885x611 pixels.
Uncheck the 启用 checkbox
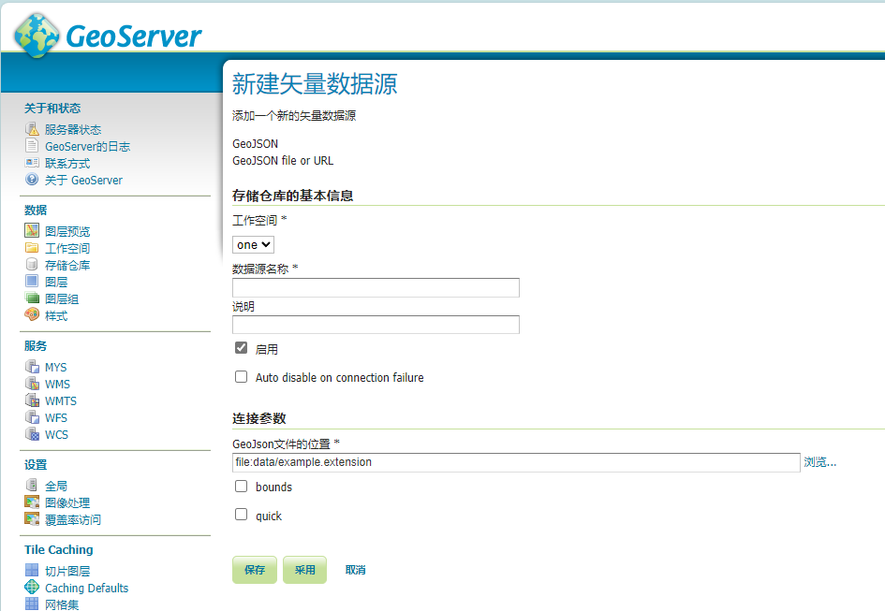(x=241, y=347)
